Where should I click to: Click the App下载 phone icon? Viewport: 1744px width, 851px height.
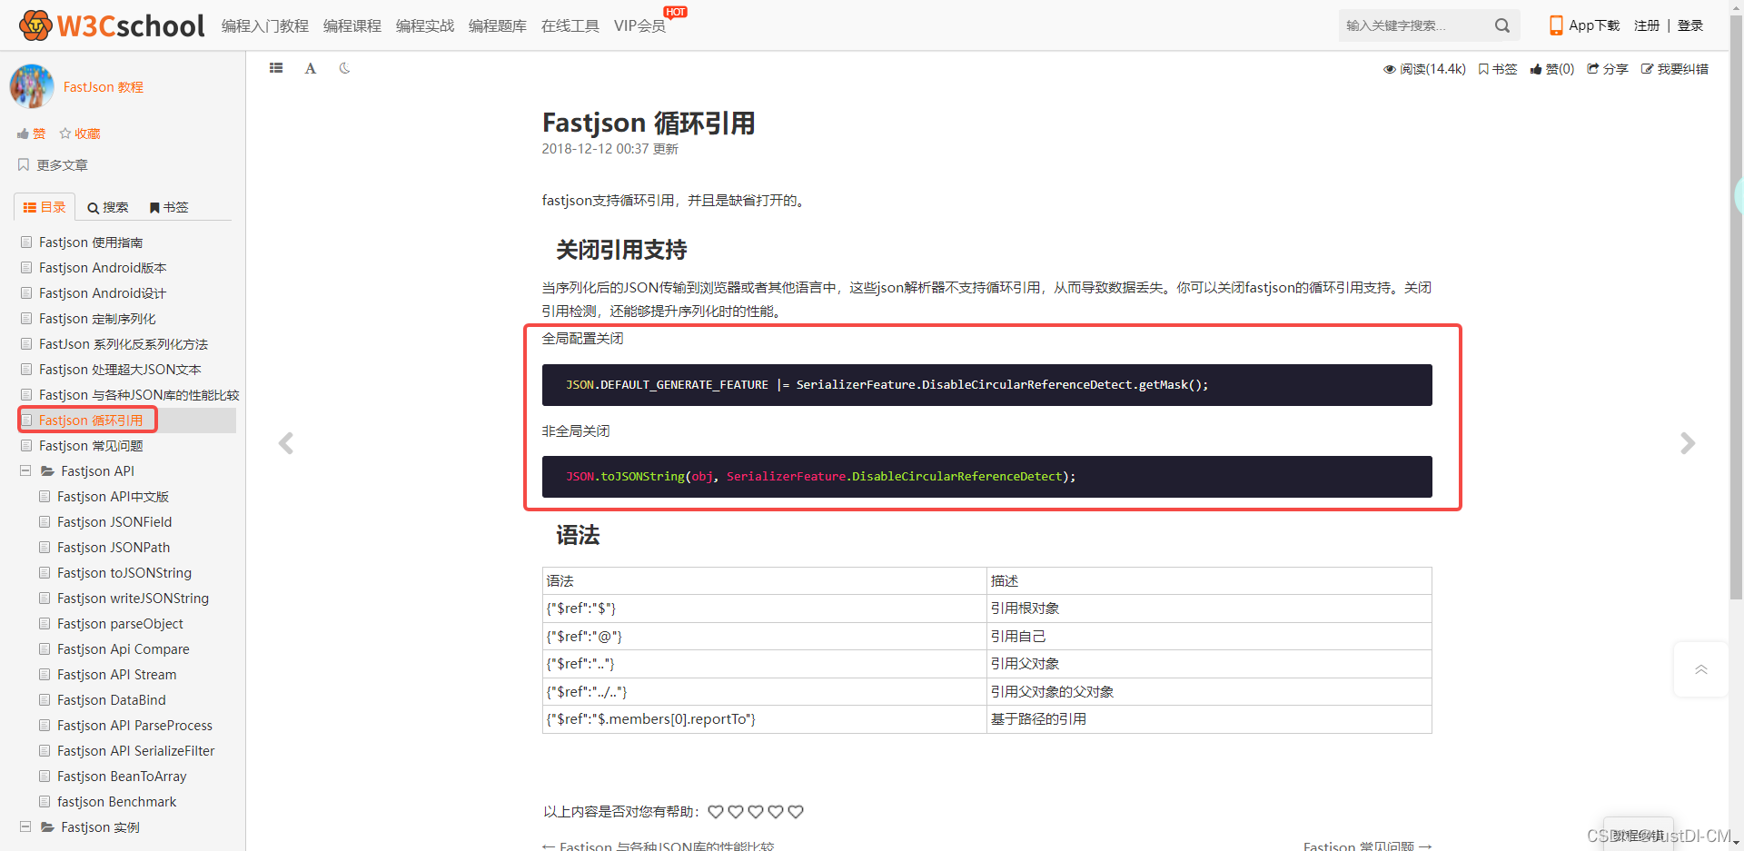(x=1556, y=25)
